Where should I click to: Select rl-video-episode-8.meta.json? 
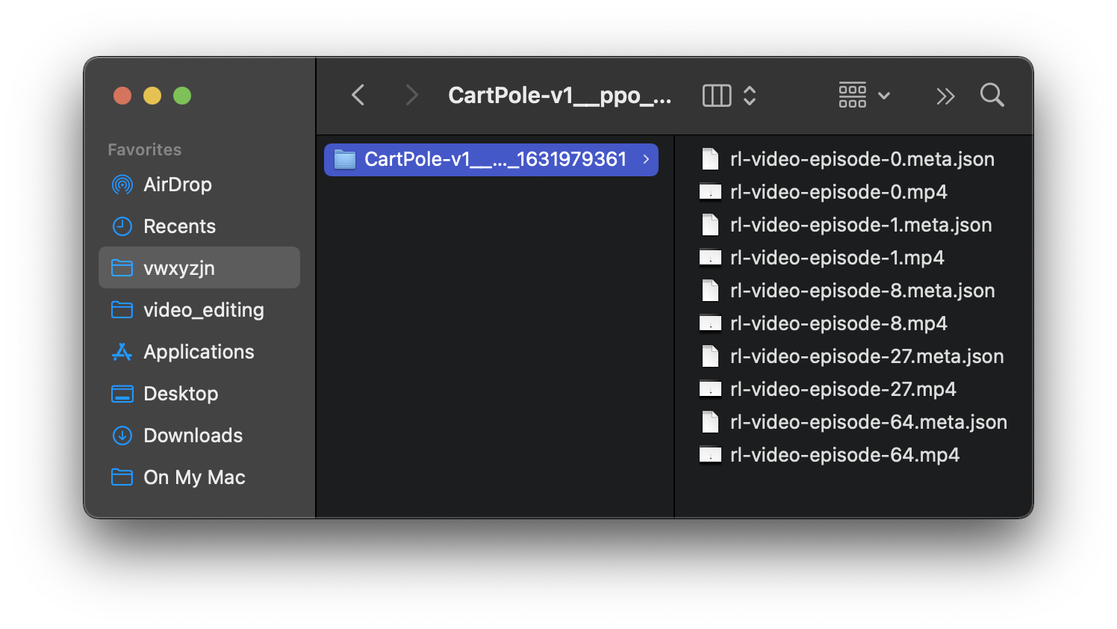(x=853, y=291)
